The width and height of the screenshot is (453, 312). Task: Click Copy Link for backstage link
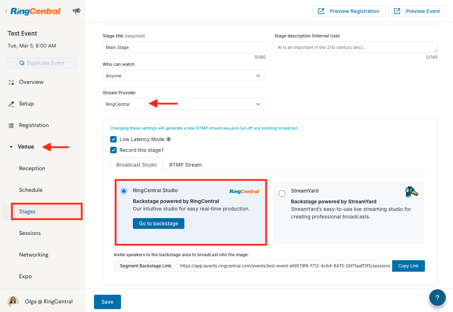408,266
